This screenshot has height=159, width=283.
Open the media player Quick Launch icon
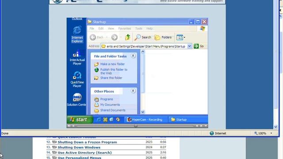click(118, 120)
